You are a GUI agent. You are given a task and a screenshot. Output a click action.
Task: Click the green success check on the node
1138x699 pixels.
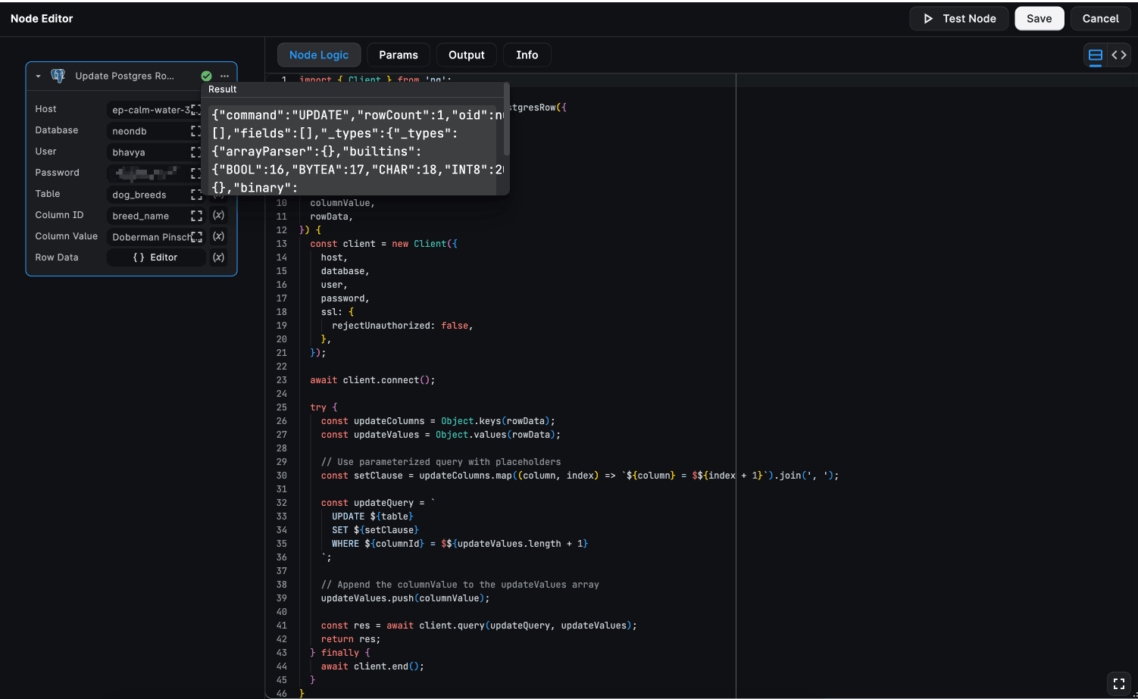point(206,76)
